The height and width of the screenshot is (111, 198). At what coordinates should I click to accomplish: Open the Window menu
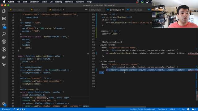tap(80, 2)
